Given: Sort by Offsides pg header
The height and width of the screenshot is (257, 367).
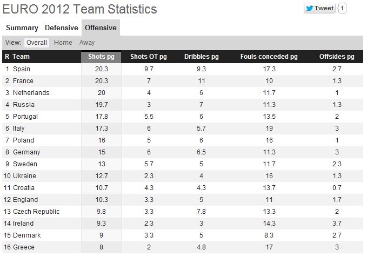Looking at the screenshot, I should click(x=337, y=57).
